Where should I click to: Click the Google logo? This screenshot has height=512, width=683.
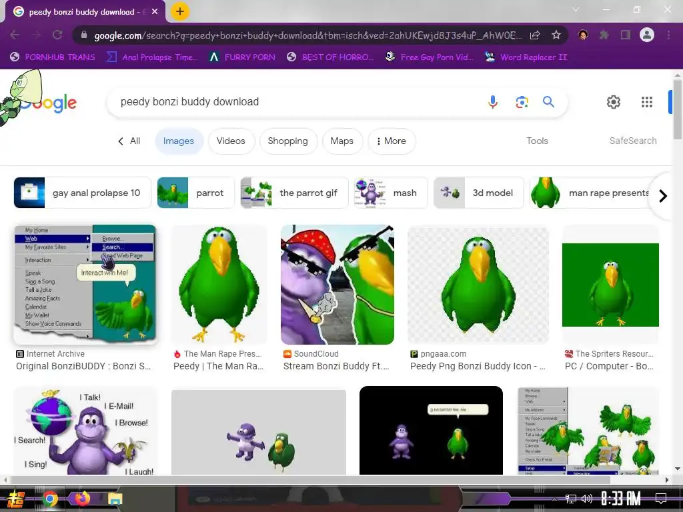point(48,103)
